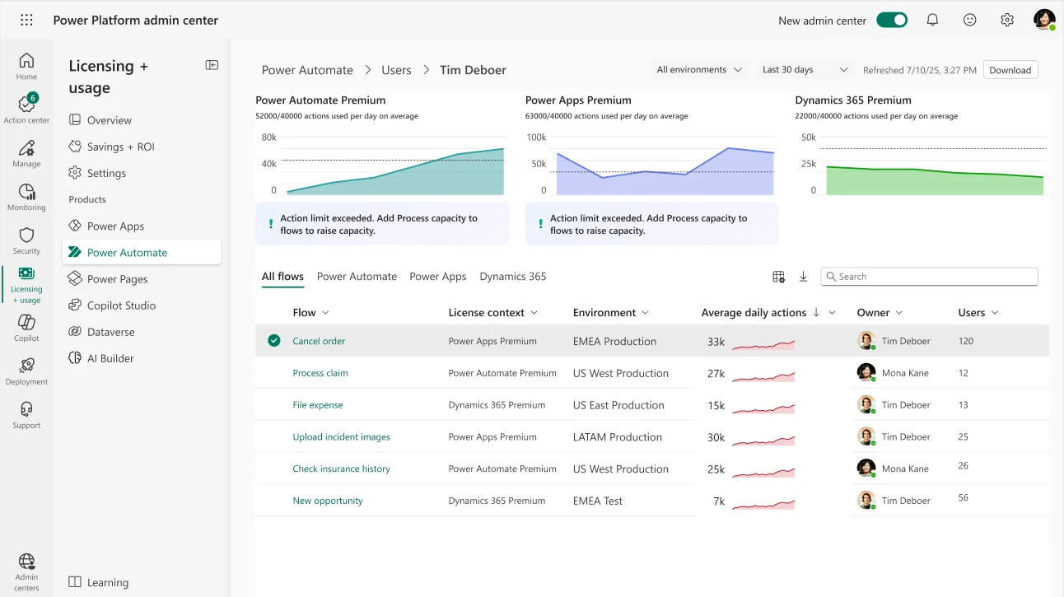Open Dataverse in products list

click(x=110, y=332)
